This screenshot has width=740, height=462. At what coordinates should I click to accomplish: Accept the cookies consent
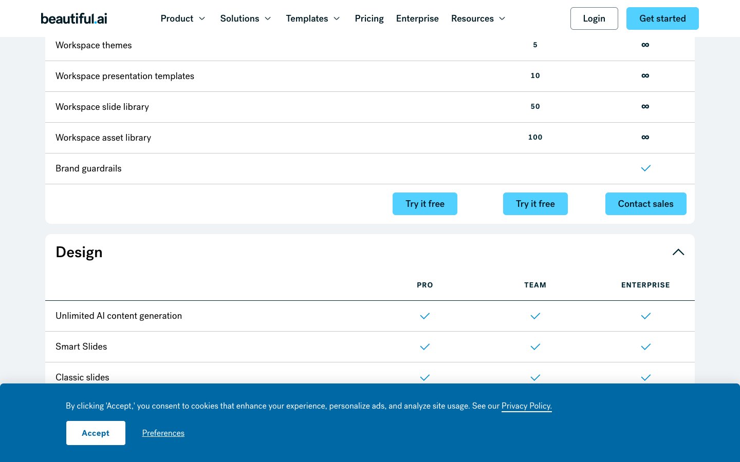pyautogui.click(x=96, y=433)
